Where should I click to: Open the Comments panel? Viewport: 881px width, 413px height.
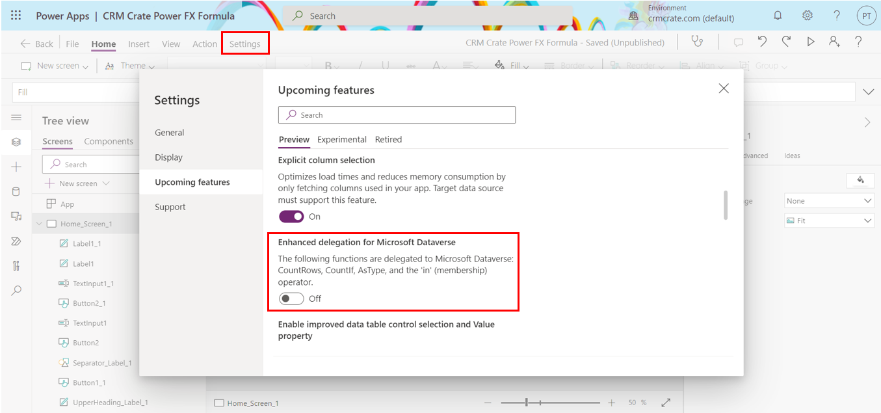point(738,41)
